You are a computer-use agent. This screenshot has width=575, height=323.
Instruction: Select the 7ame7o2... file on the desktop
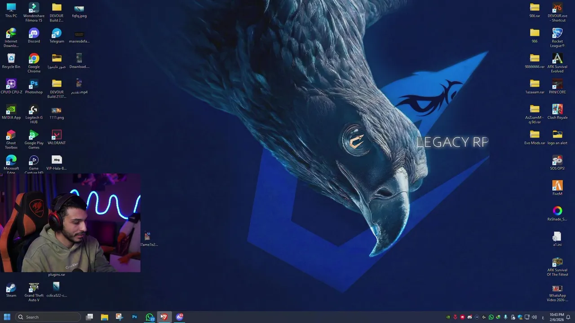tap(148, 239)
